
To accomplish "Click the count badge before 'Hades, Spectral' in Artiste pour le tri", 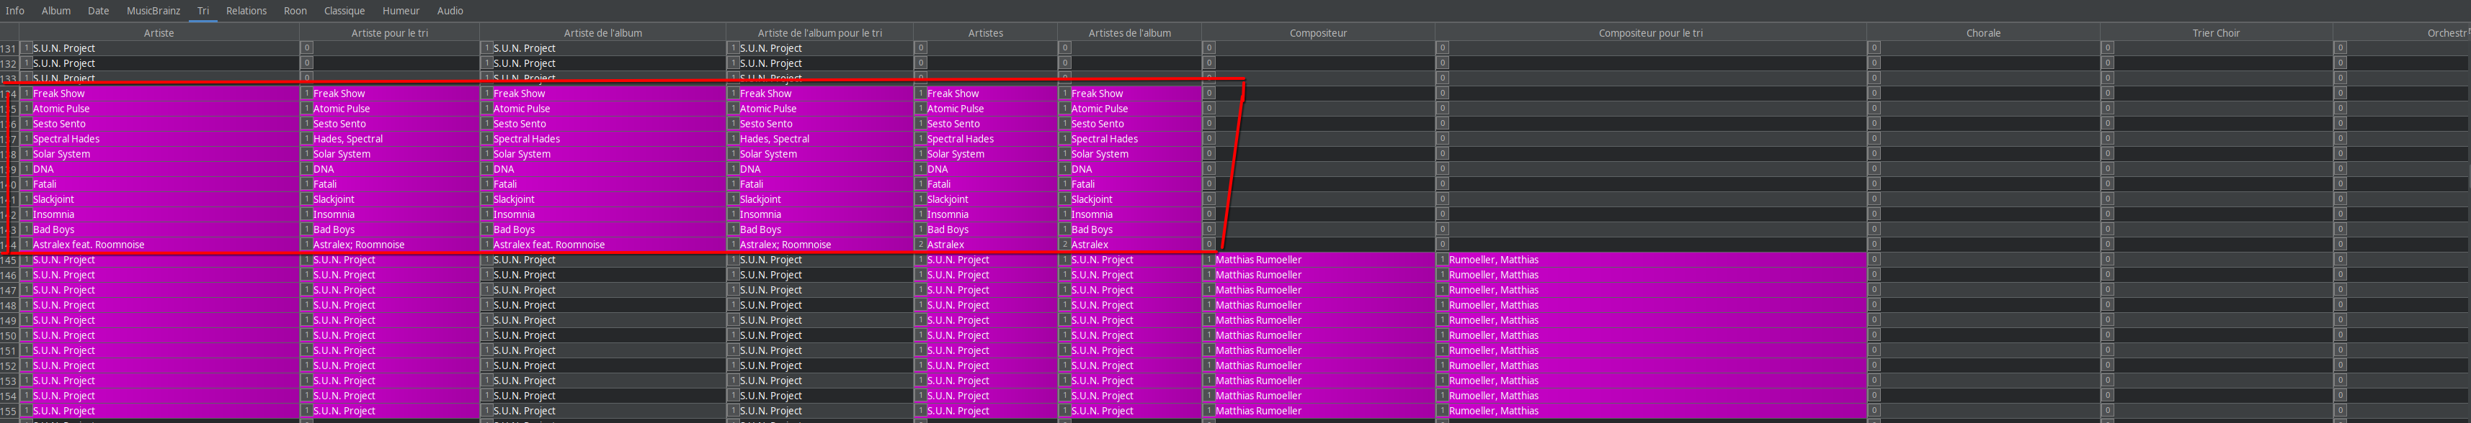I will pos(307,139).
